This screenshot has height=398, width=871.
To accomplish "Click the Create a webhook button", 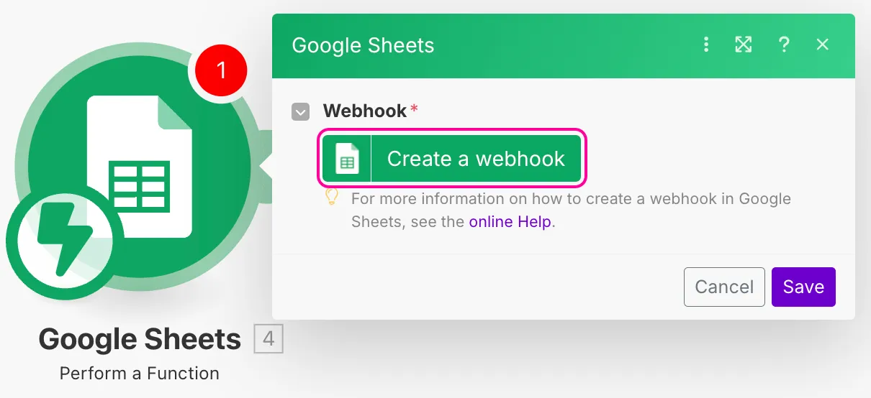I will pos(451,158).
